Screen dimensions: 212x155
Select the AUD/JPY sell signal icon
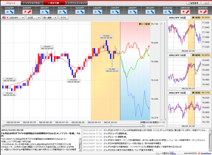click(62, 12)
